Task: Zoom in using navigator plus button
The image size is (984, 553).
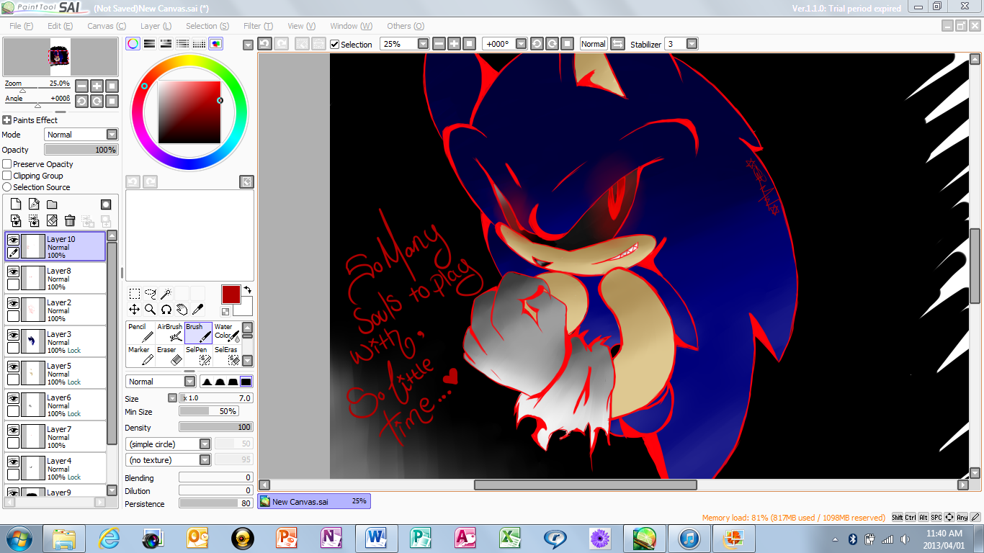Action: pyautogui.click(x=97, y=85)
